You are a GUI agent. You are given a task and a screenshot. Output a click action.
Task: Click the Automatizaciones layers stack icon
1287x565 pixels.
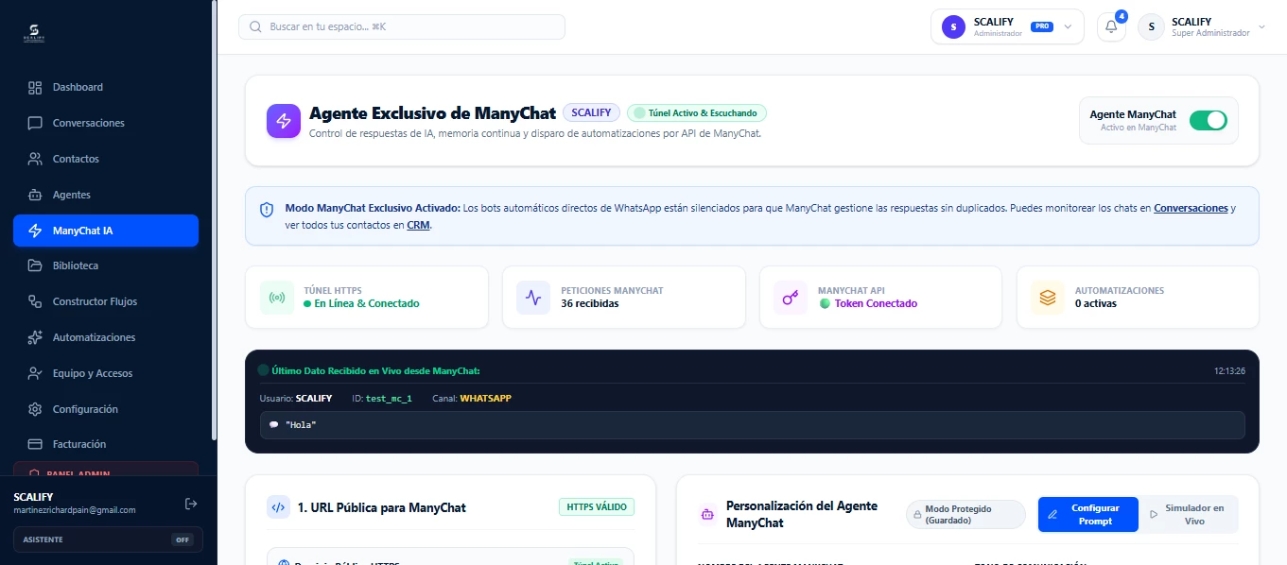point(1048,298)
